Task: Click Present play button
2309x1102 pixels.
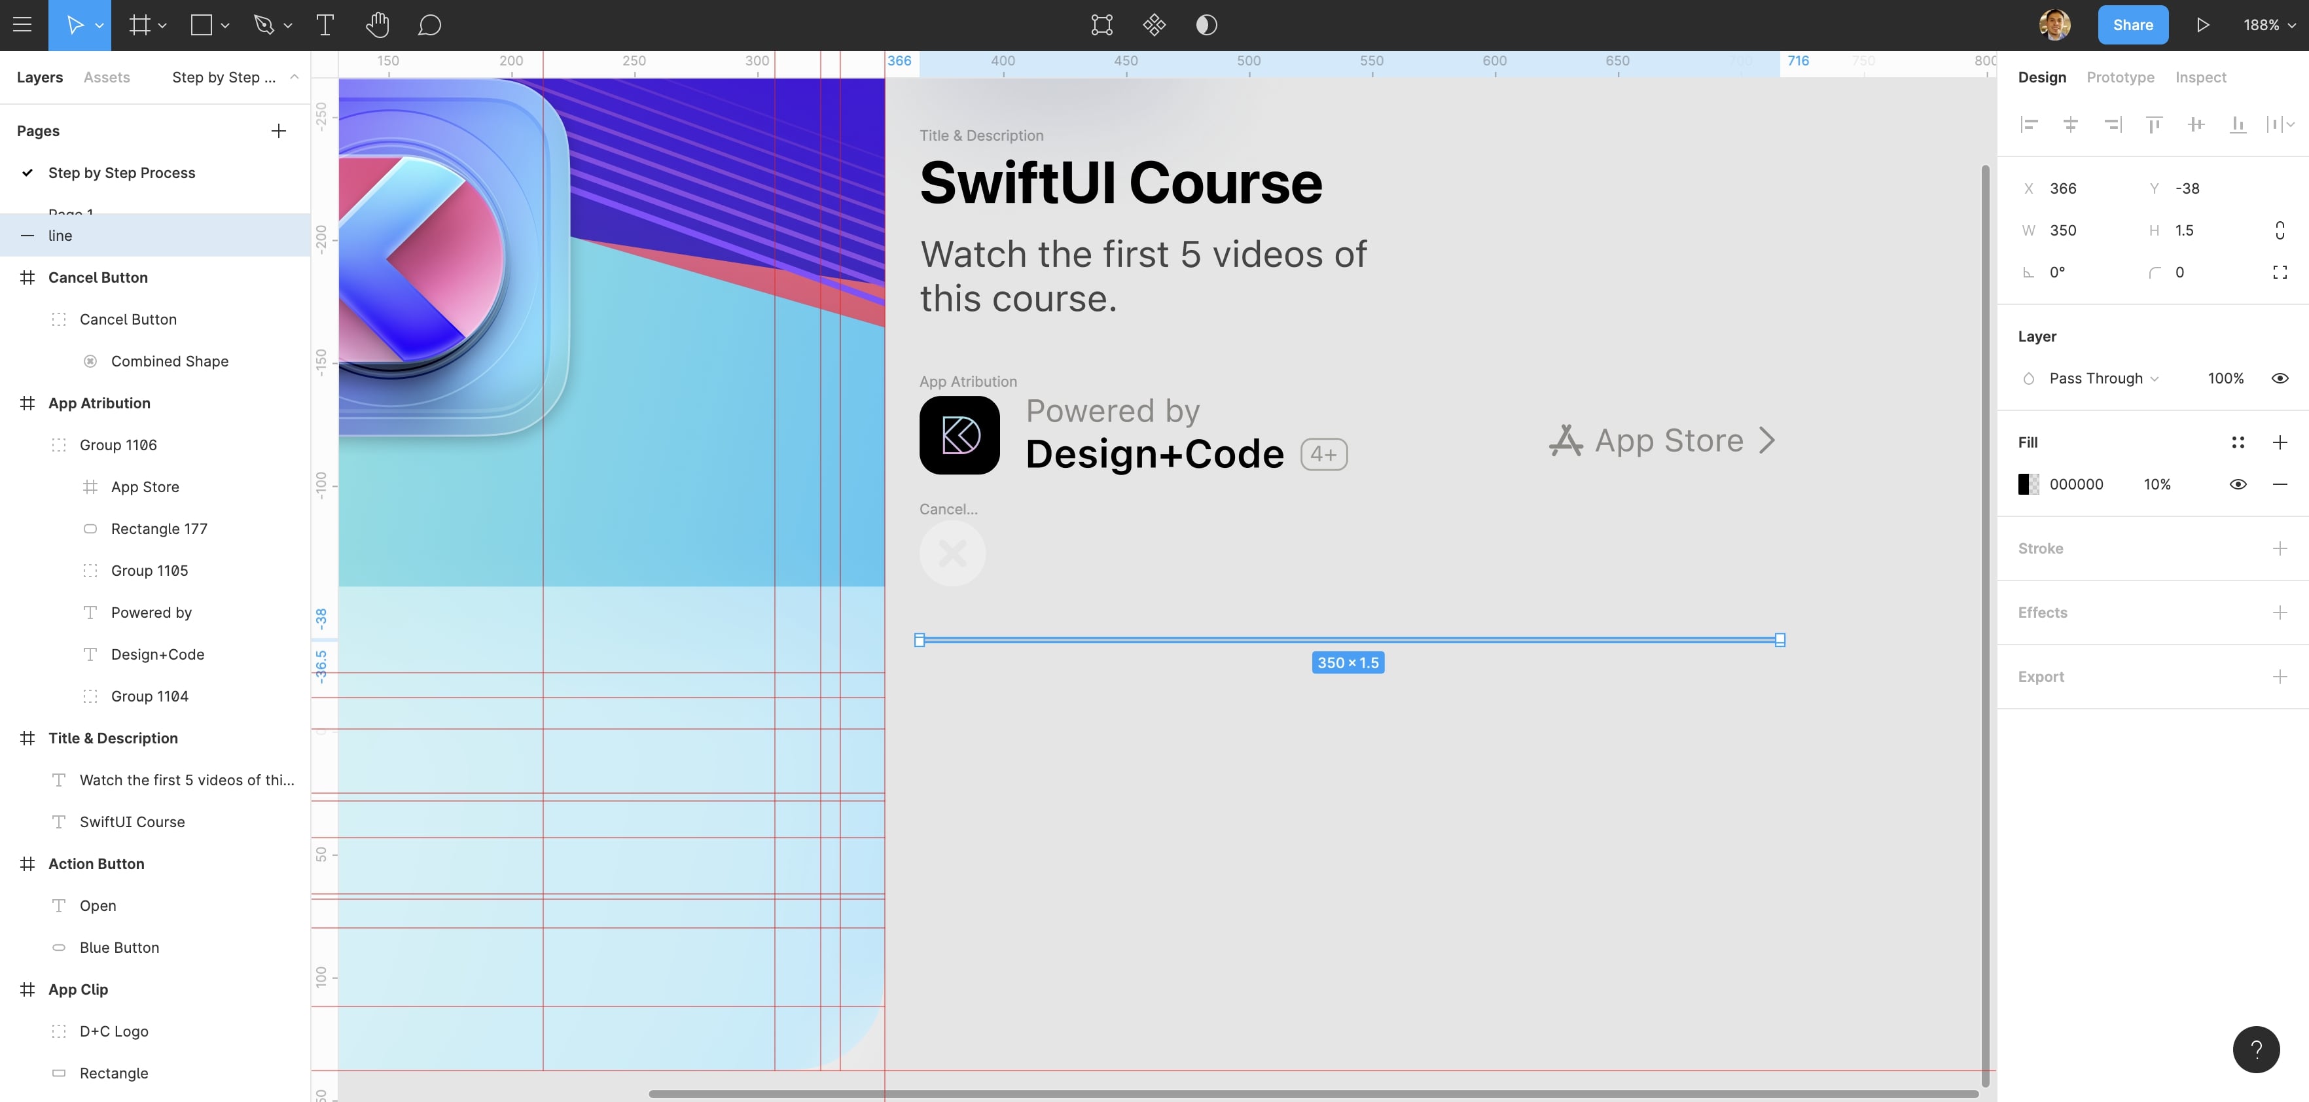Action: 2202,25
